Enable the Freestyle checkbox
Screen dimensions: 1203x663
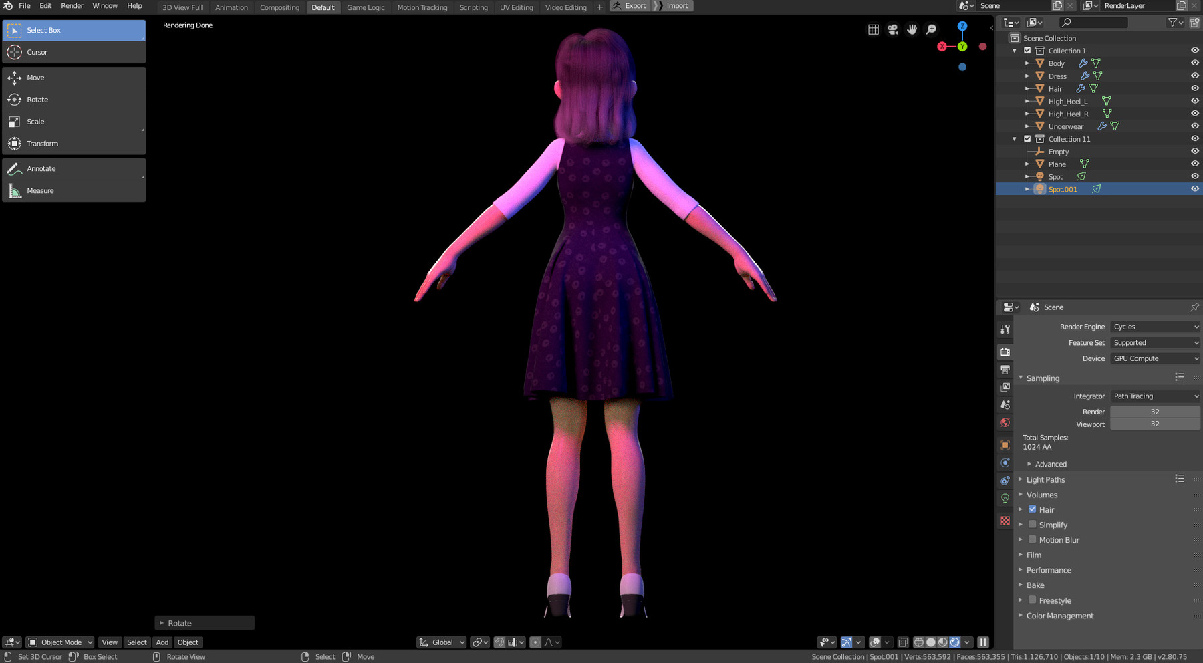[x=1033, y=600]
